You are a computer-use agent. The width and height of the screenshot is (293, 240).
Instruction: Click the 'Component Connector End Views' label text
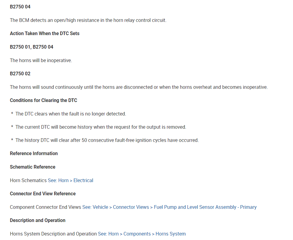click(45, 207)
